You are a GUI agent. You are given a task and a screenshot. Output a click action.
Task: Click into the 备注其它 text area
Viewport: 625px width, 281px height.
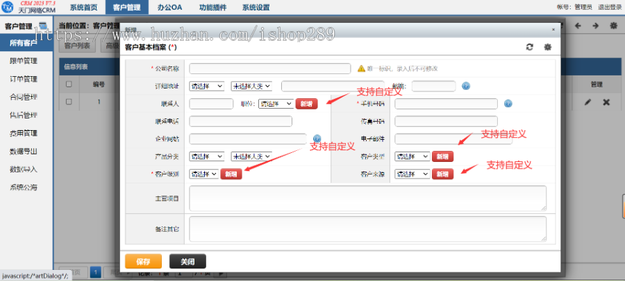(367, 228)
